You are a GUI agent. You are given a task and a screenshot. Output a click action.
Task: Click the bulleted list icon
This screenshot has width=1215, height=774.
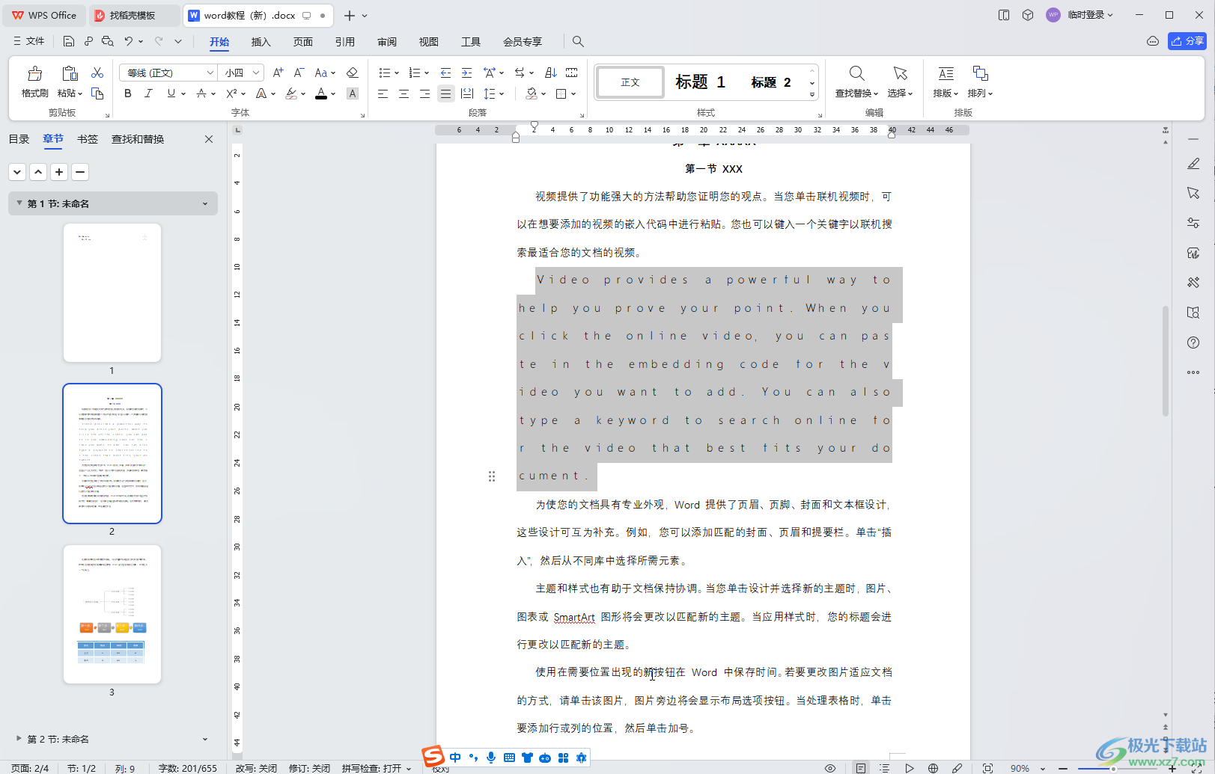[385, 73]
